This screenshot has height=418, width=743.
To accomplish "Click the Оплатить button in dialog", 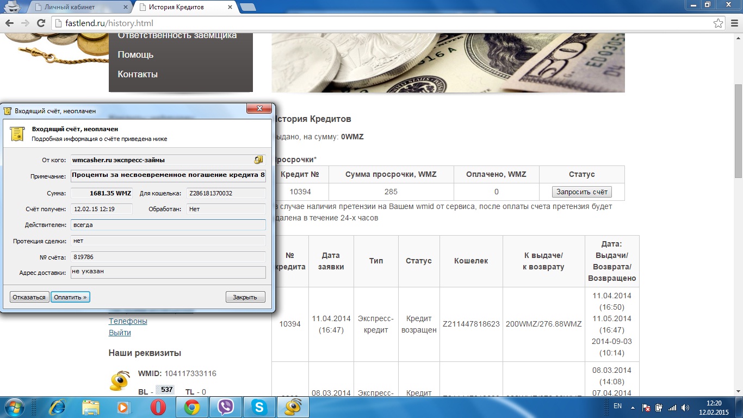I will tap(70, 297).
